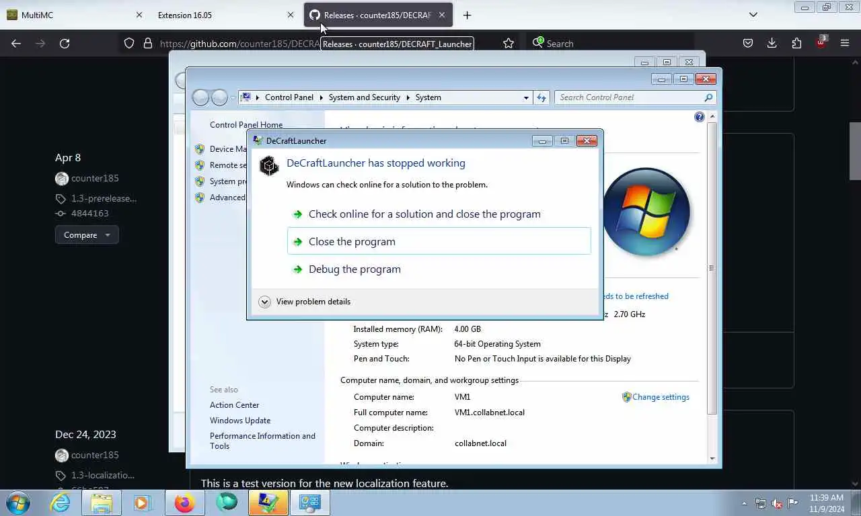Viewport: 861px width, 516px height.
Task: Open the Save to Pocket icon
Action: pyautogui.click(x=747, y=43)
